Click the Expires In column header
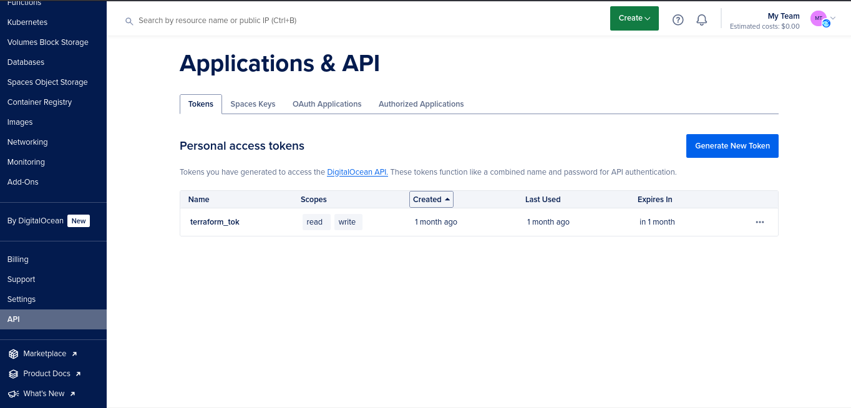 (655, 200)
